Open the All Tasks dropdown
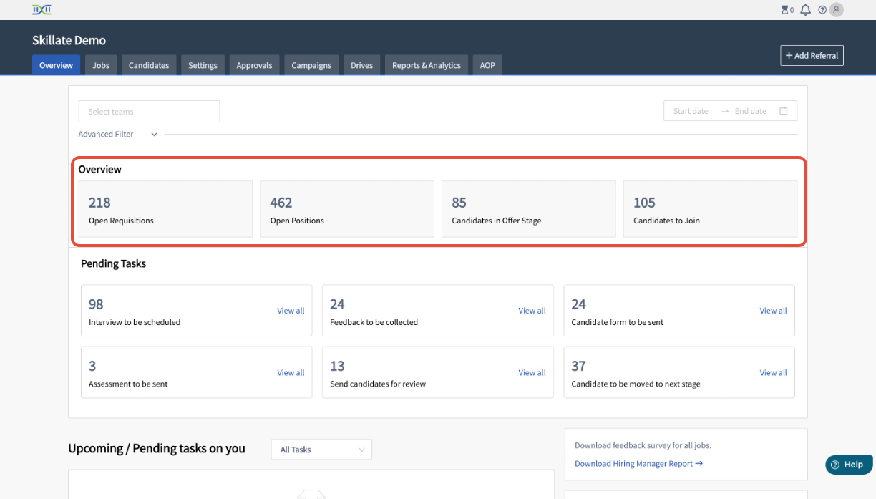The height and width of the screenshot is (499, 876). pos(321,450)
